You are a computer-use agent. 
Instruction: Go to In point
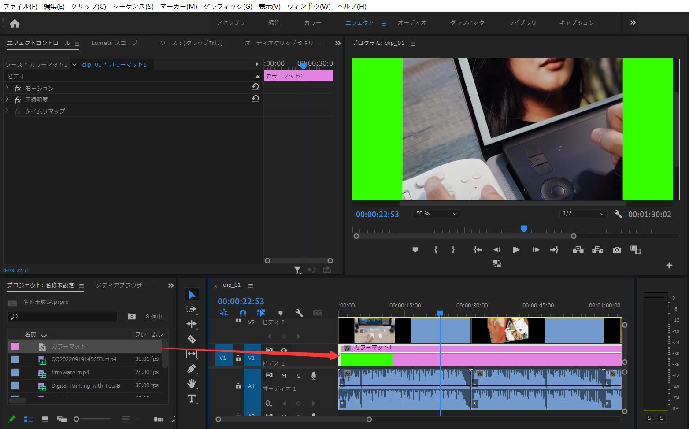point(478,250)
